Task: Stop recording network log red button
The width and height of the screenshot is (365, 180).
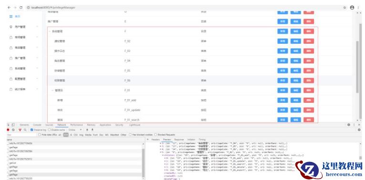Action: 8,130
